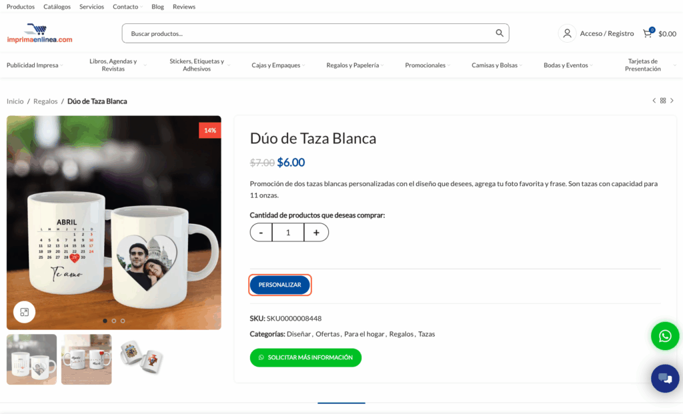This screenshot has width=683, height=414.
Task: Click Solicitar más información button
Action: (305, 357)
